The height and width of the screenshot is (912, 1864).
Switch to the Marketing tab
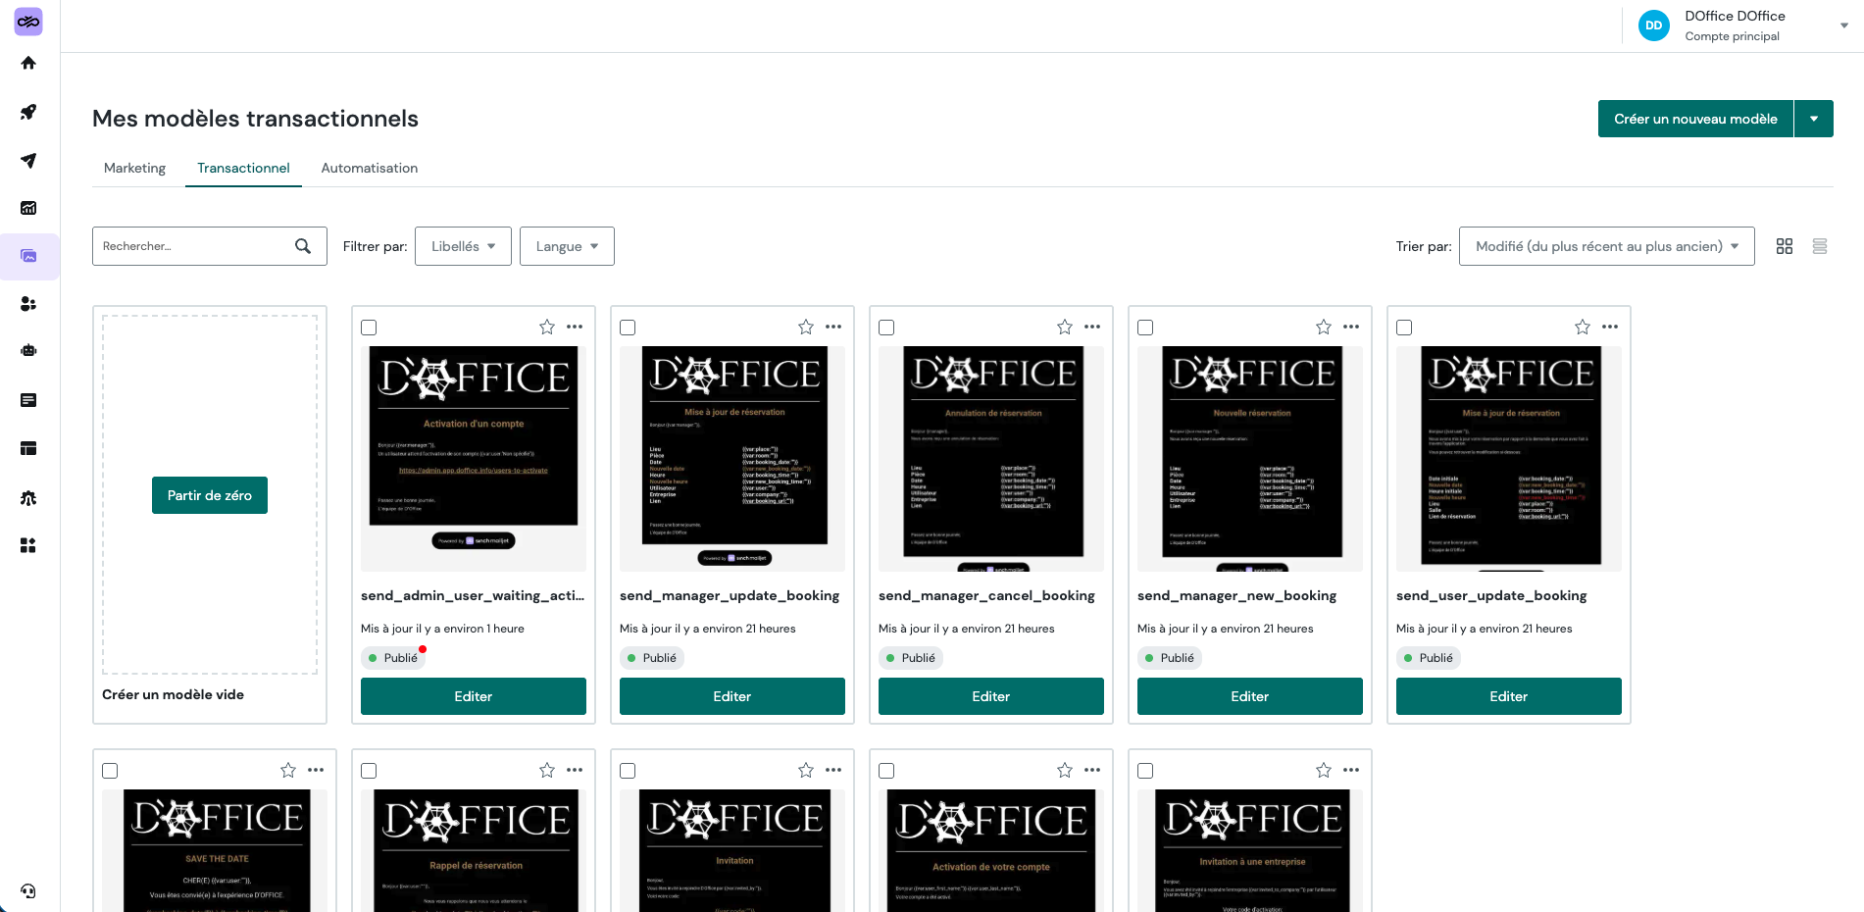(x=134, y=168)
